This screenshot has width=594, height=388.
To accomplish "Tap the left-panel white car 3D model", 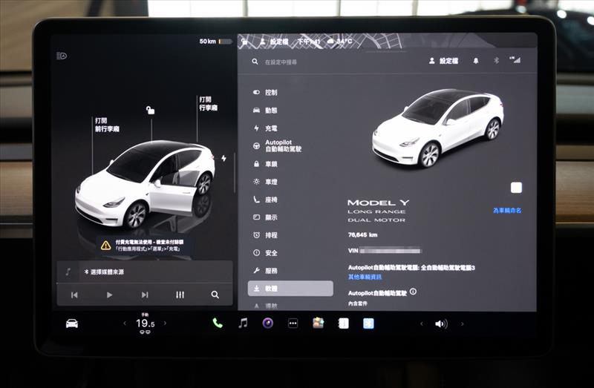I will click(x=145, y=185).
